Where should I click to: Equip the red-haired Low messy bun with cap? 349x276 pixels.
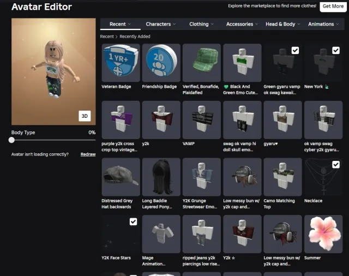tap(283, 234)
